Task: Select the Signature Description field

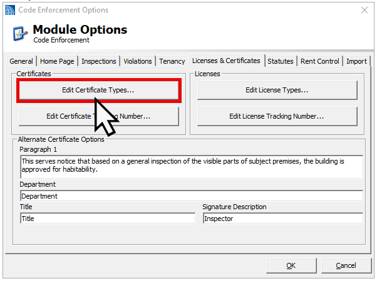Action: coord(282,219)
